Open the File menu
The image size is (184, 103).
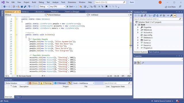tap(7, 2)
